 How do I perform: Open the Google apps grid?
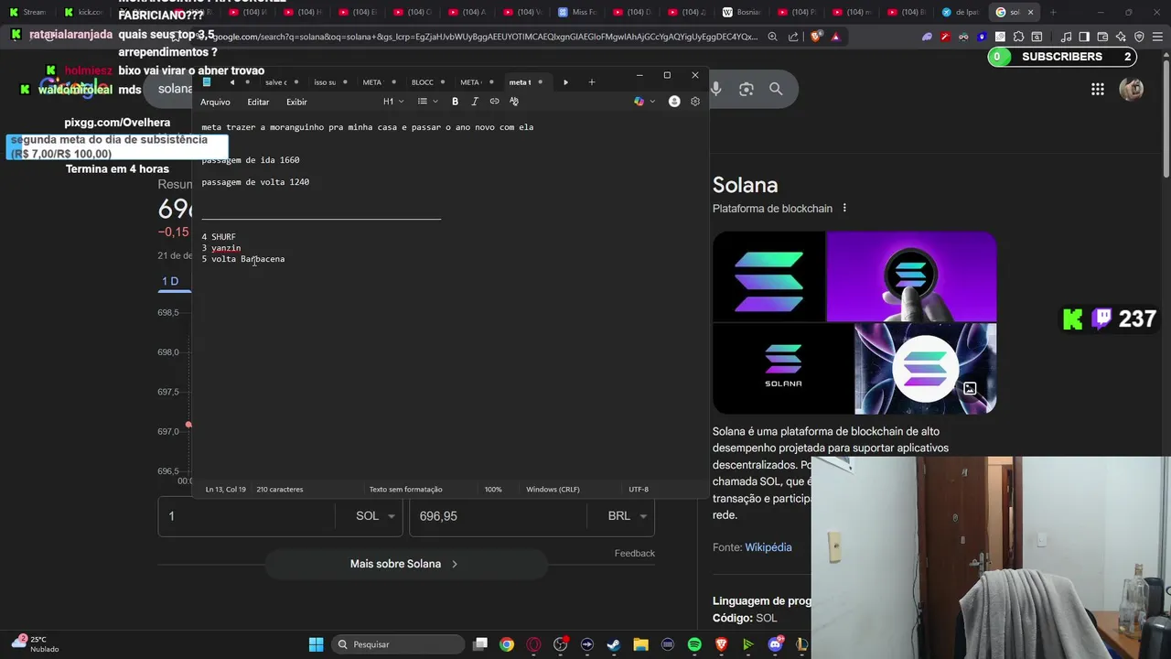tap(1097, 89)
